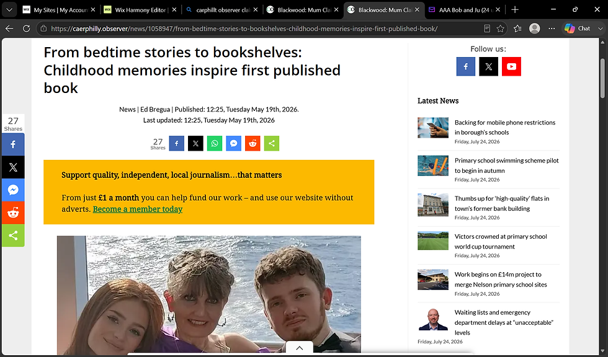
Task: Click mobile phone thumbnail in Latest News
Action: coord(433,128)
